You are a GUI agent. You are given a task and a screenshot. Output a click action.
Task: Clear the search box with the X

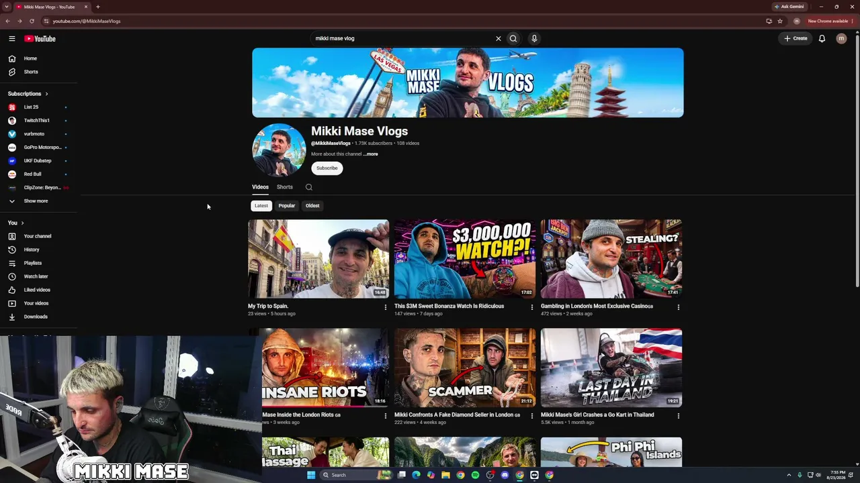pos(498,38)
